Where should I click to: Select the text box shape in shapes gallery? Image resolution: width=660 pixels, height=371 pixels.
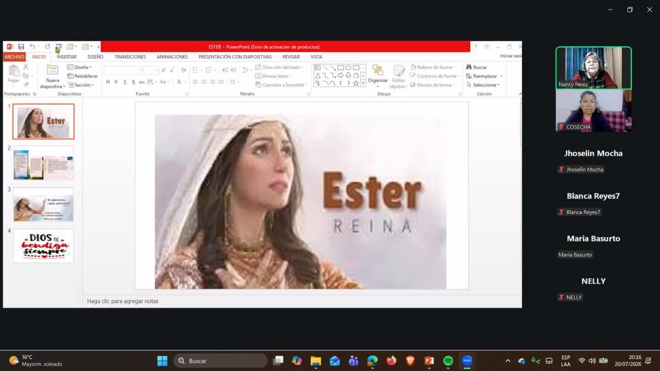318,68
